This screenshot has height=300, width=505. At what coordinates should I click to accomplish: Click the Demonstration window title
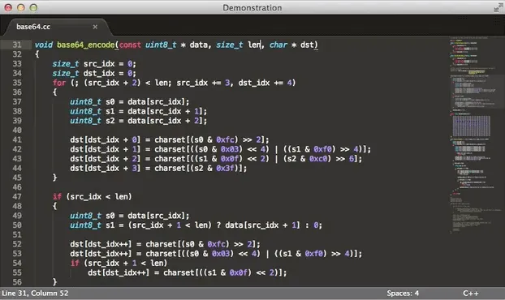[x=252, y=8]
